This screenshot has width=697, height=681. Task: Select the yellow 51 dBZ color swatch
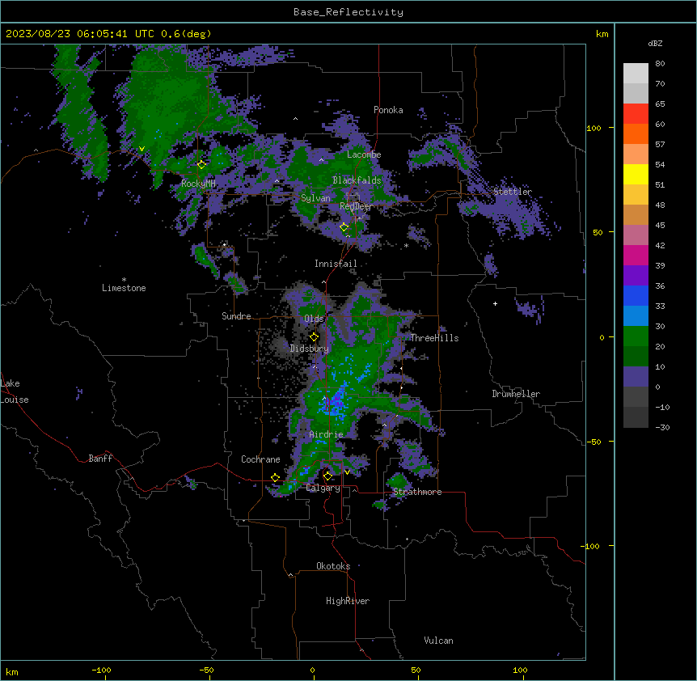click(x=636, y=174)
